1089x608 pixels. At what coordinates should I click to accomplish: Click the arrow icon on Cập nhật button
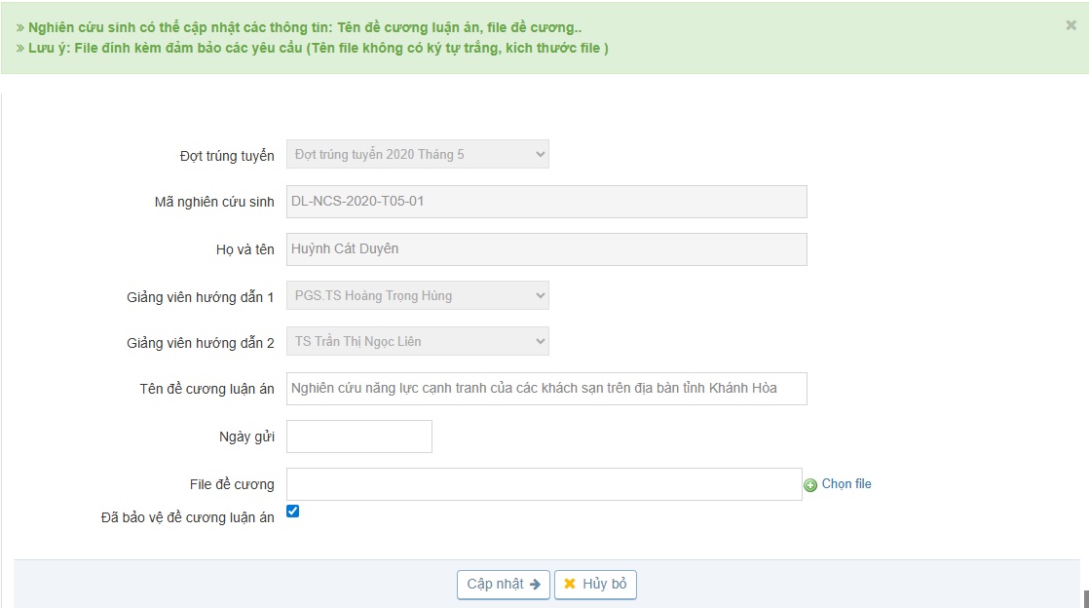click(535, 585)
